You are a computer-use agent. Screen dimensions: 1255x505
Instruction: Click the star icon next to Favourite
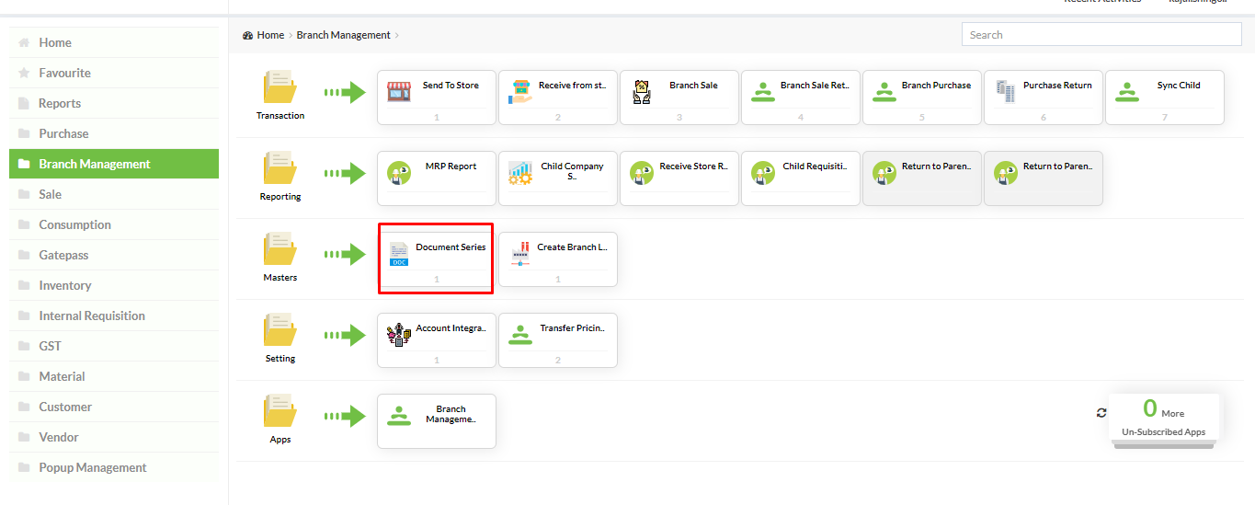click(x=24, y=73)
